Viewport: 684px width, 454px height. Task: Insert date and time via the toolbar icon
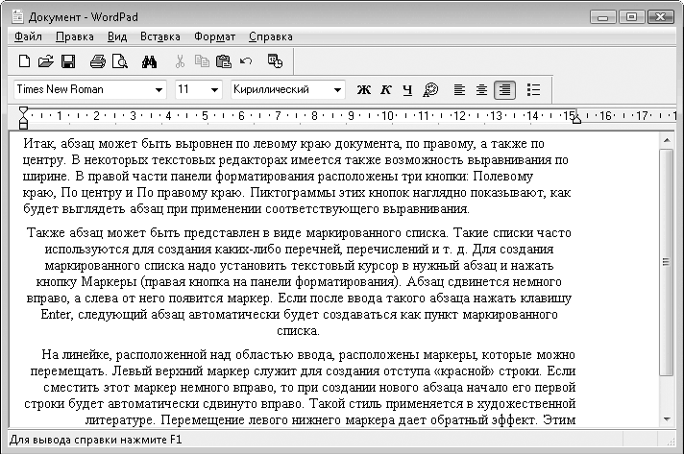tap(275, 61)
